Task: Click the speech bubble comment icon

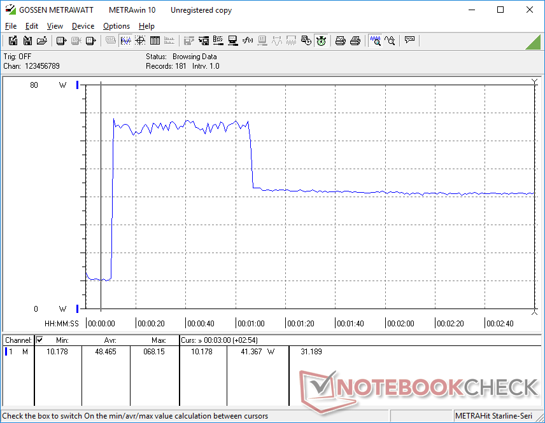Action: [x=409, y=40]
